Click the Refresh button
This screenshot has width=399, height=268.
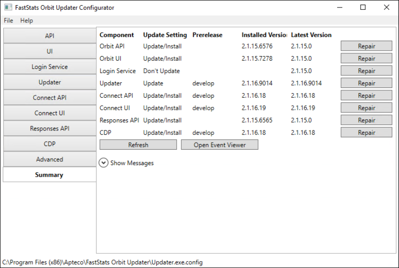click(x=138, y=145)
